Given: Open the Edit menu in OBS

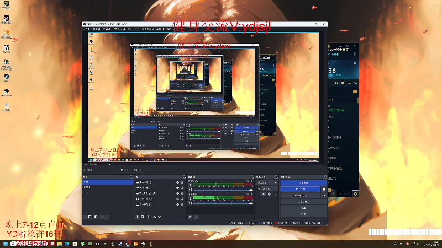Looking at the screenshot, I should coord(97,29).
